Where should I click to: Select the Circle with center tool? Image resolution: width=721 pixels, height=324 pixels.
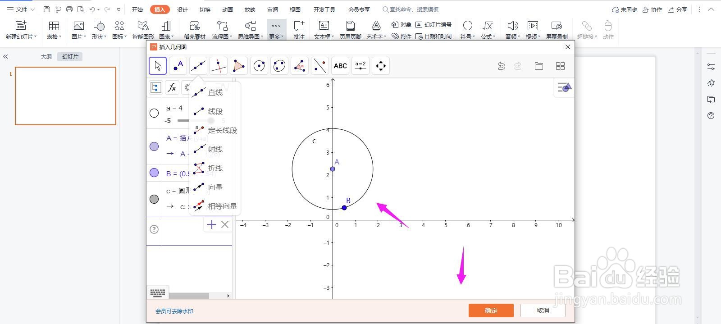[x=259, y=66]
